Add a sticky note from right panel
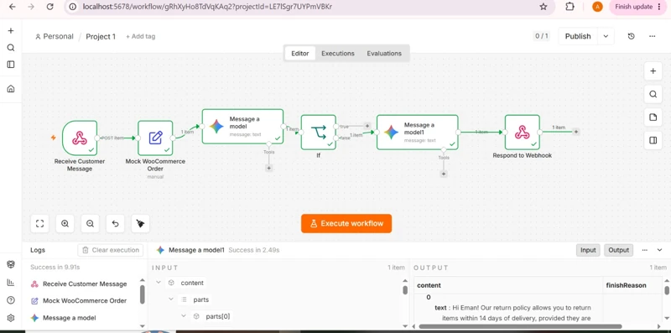The height and width of the screenshot is (333, 671). pos(653,117)
